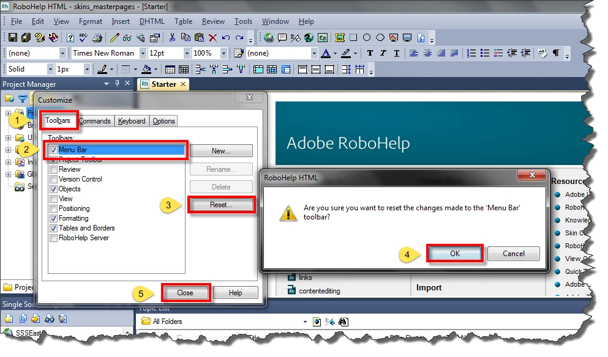Select the rectangle shape tool
608x357 pixels.
click(353, 37)
